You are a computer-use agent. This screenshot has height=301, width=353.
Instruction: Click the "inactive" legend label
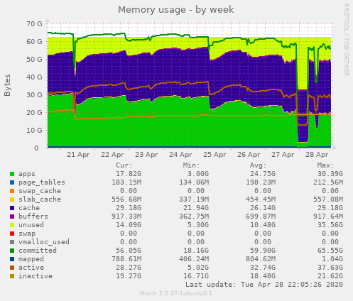pos(36,276)
